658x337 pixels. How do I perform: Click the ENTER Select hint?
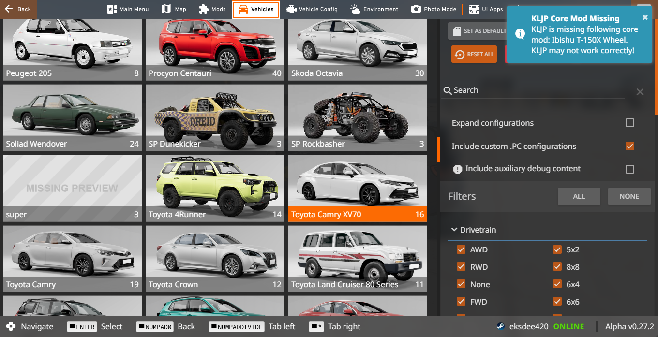95,327
